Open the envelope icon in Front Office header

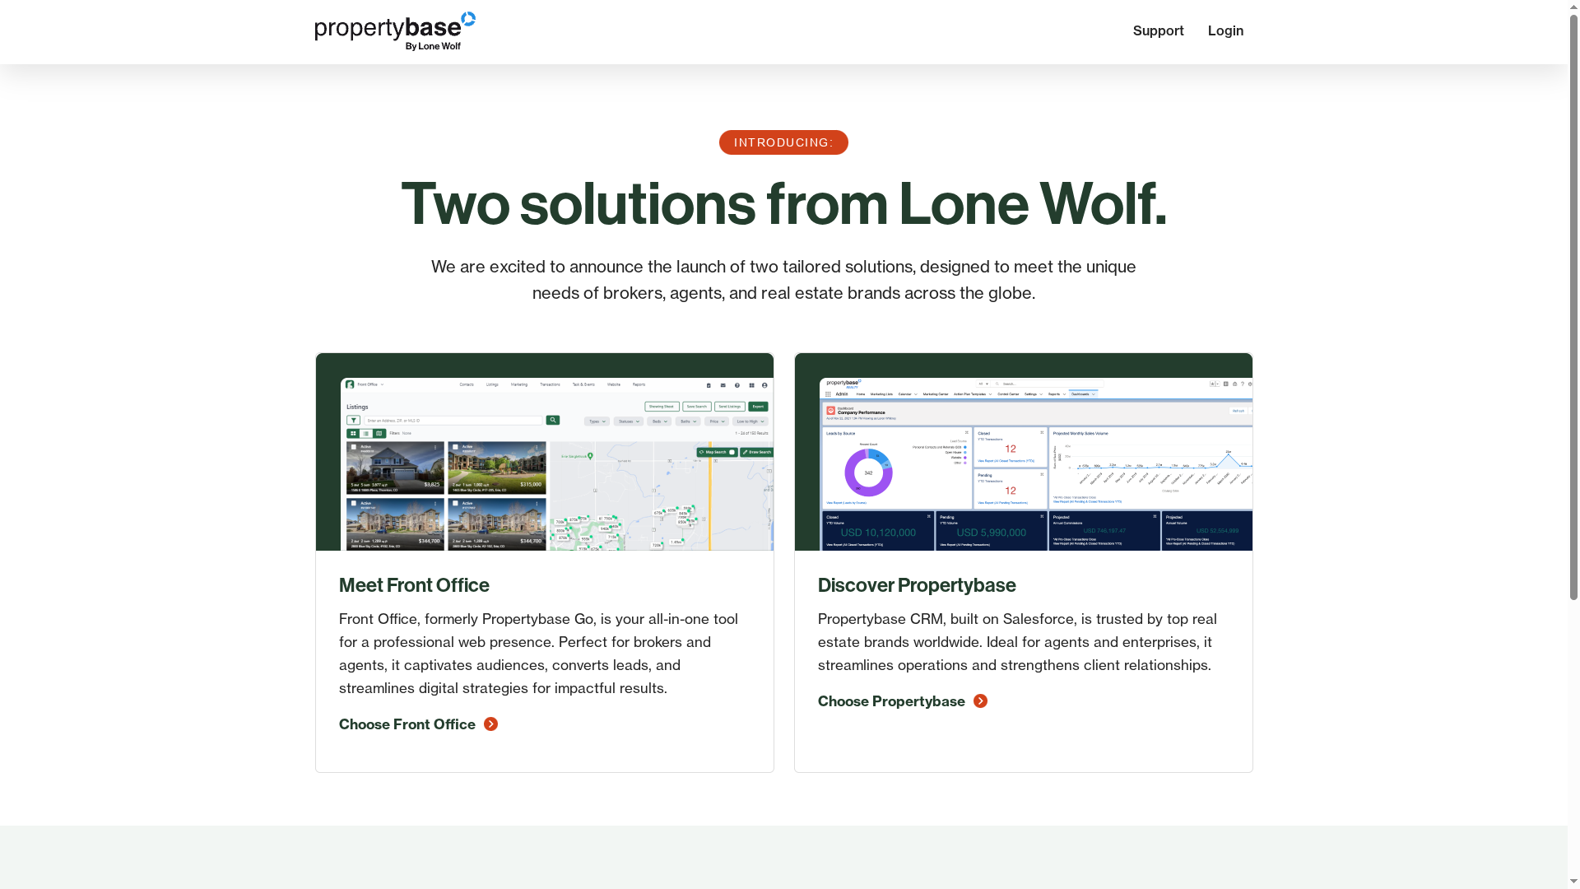[723, 385]
